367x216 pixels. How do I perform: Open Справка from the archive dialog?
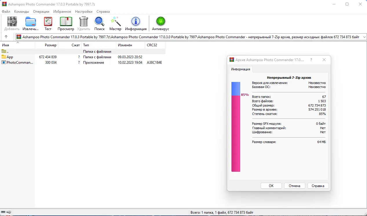coord(318,186)
